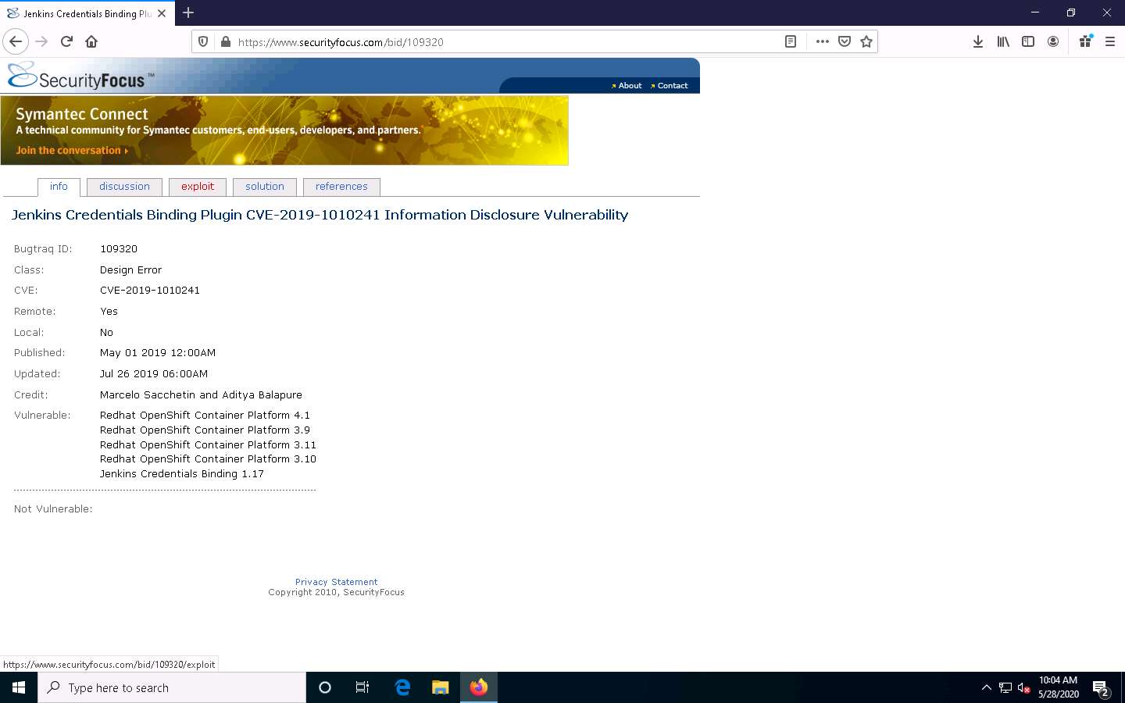Click Redhat OpenShift Container Platform 3.10
The height and width of the screenshot is (703, 1125).
208,459
